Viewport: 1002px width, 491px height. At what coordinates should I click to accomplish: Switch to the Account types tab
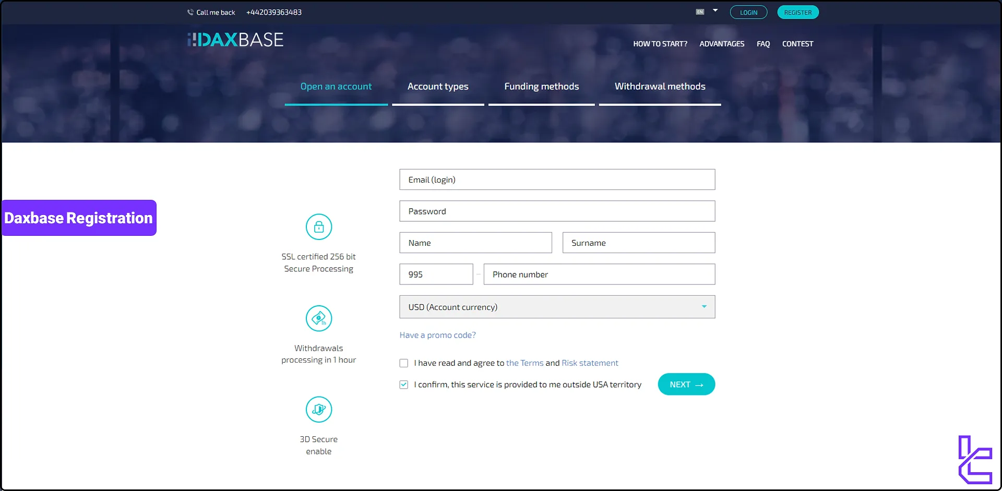[x=438, y=87]
